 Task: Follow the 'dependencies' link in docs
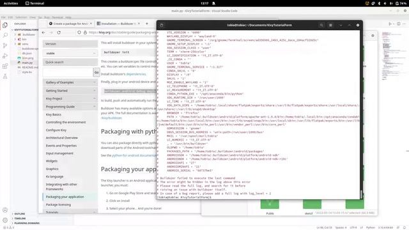(x=136, y=74)
